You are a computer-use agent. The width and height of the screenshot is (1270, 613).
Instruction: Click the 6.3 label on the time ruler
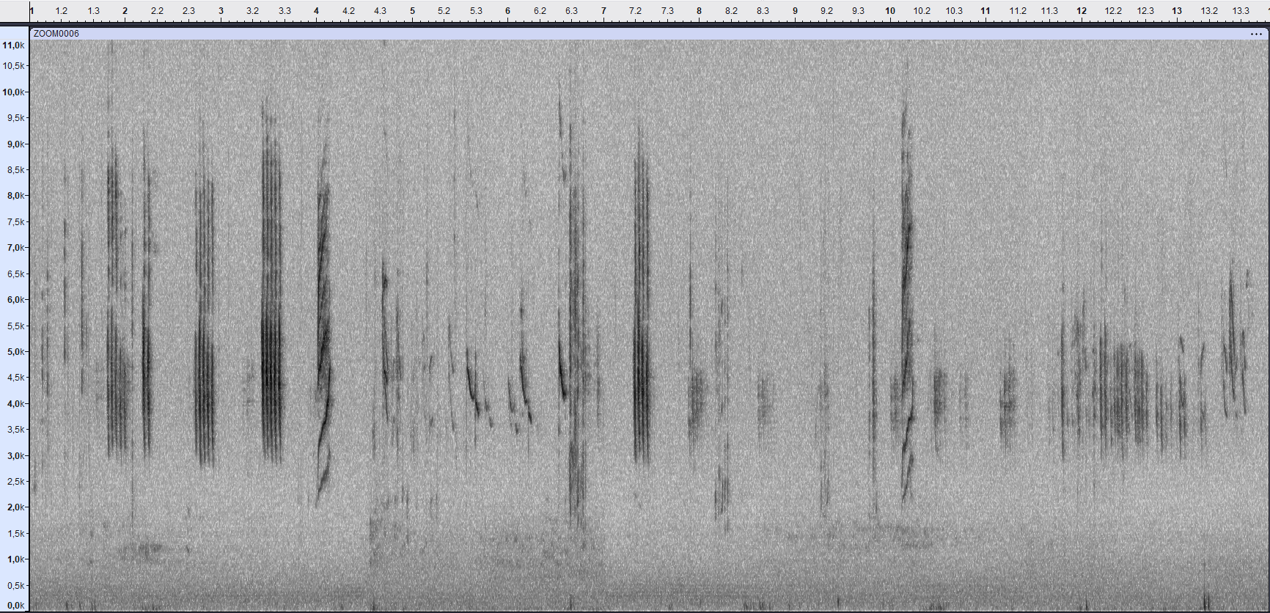coord(572,11)
